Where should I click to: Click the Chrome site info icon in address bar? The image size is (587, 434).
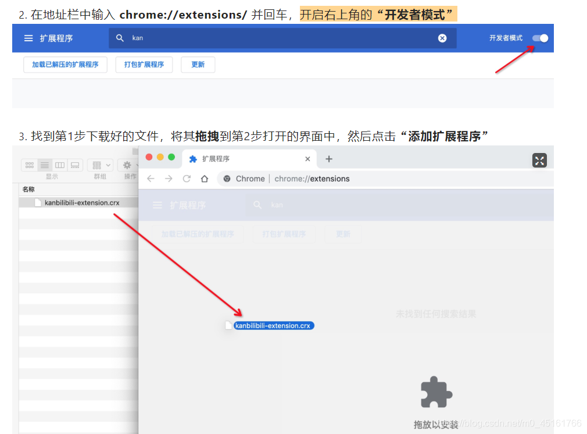point(227,179)
